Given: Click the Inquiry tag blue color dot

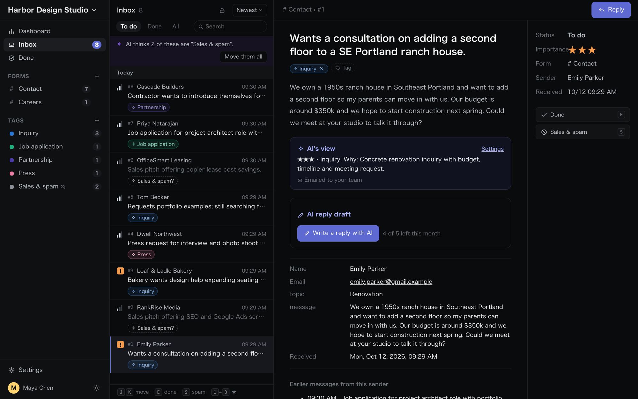Looking at the screenshot, I should coord(12,133).
